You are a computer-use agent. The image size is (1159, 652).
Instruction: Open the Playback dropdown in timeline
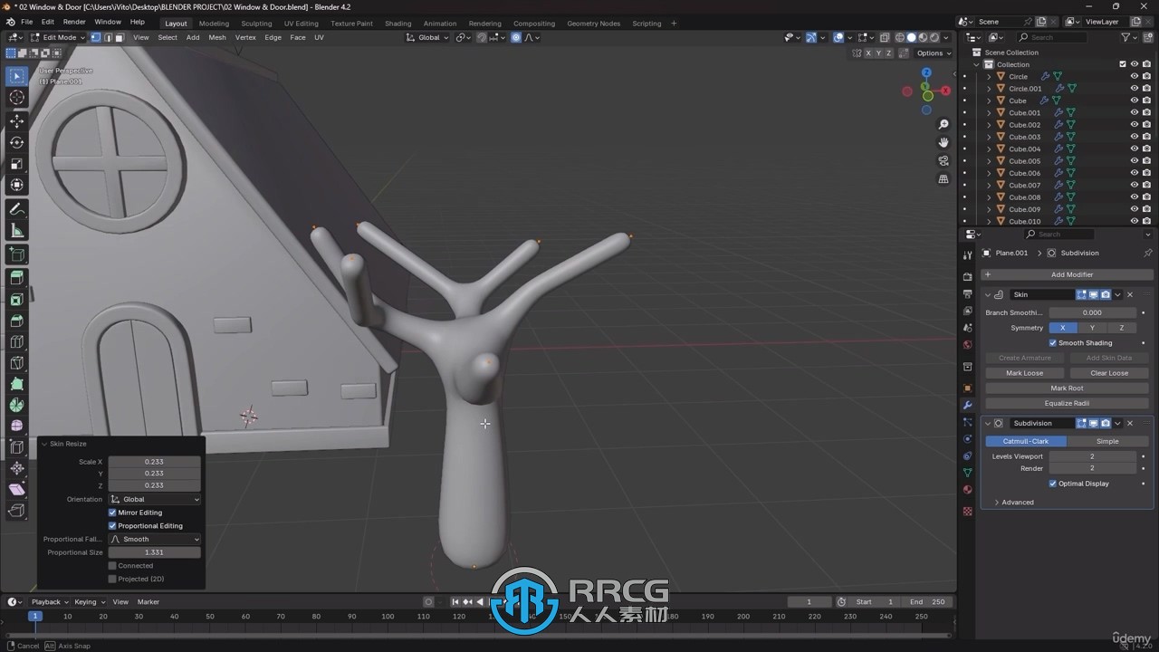pos(50,601)
